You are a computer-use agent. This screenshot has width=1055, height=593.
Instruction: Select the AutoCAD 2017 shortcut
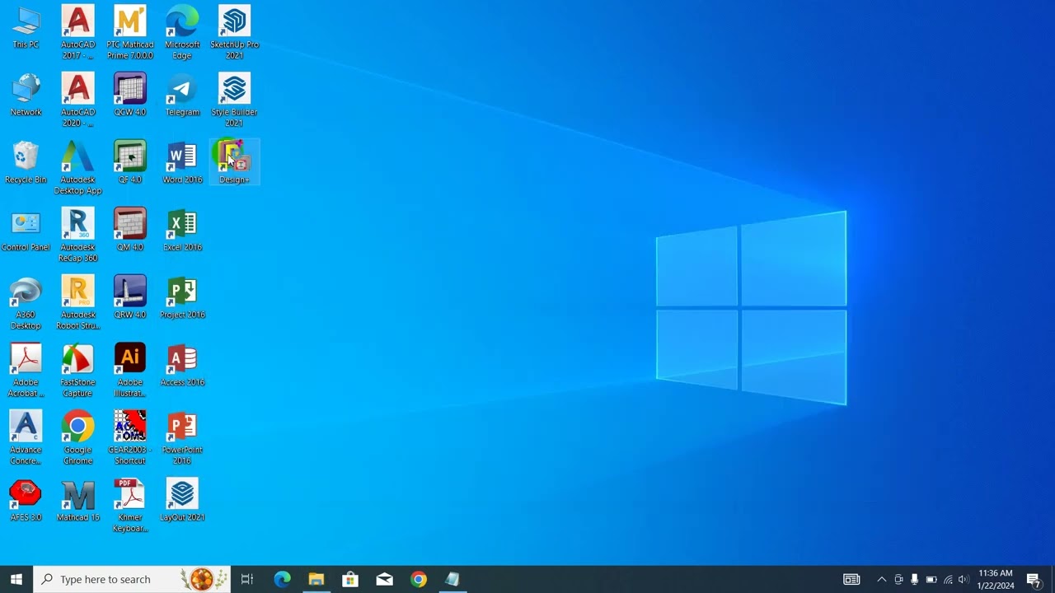[x=78, y=33]
